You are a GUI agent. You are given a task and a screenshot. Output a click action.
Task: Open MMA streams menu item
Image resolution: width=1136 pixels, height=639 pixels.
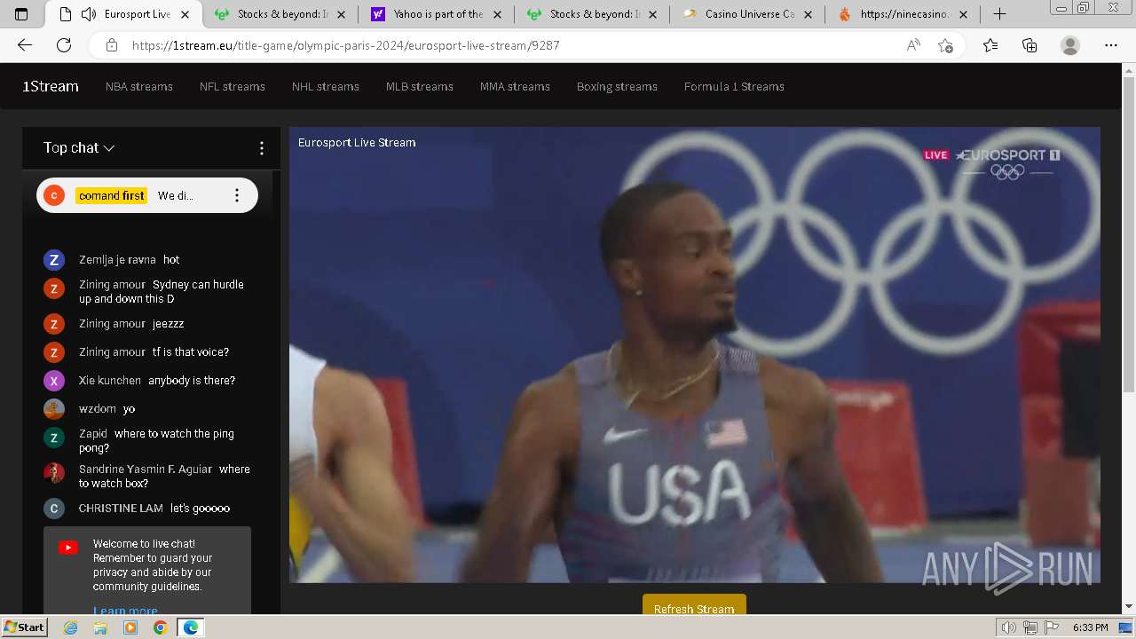[515, 86]
